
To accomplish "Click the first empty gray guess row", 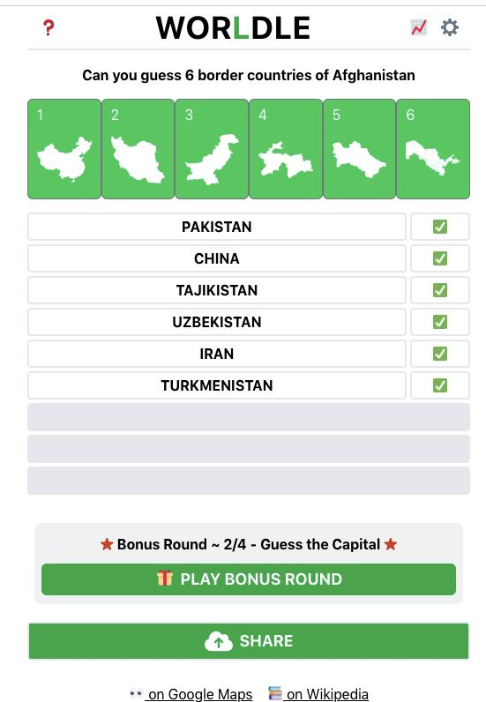I will click(x=249, y=417).
